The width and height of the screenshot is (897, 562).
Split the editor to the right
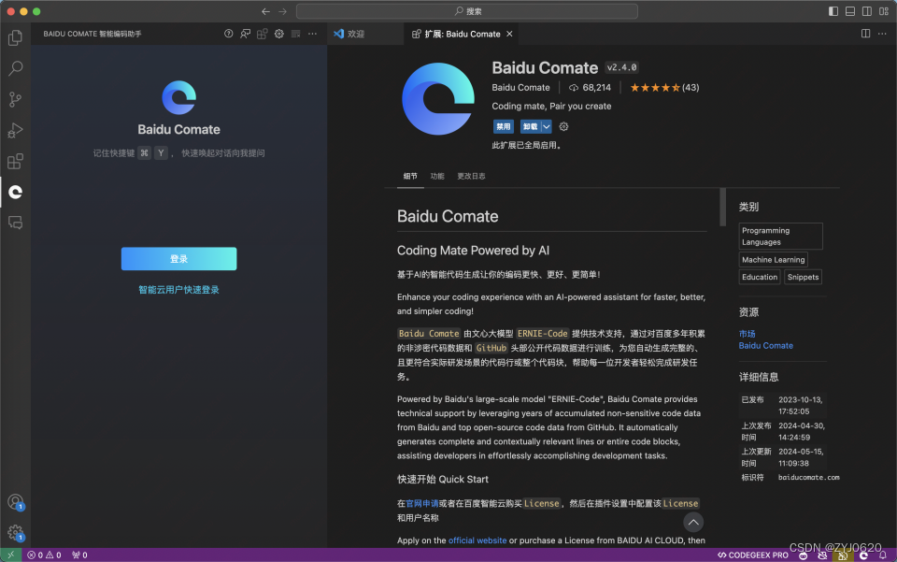[865, 34]
